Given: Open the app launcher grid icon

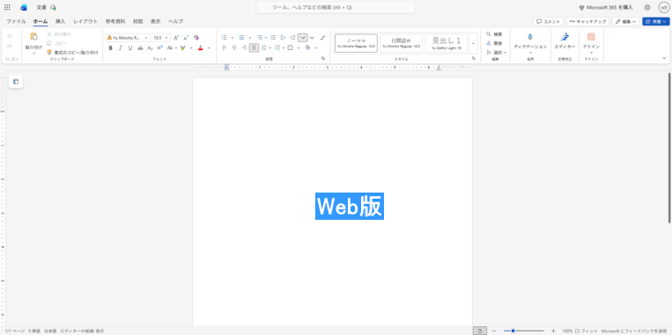Looking at the screenshot, I should point(7,7).
